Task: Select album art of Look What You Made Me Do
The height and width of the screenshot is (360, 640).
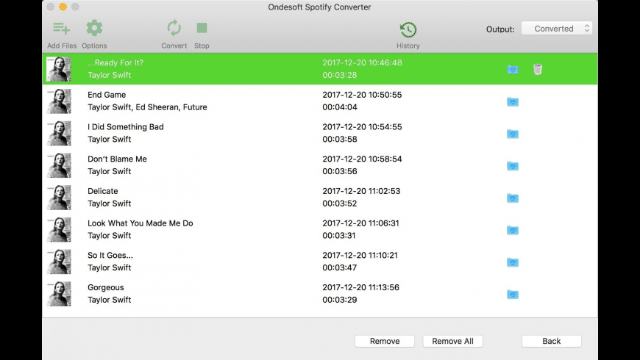Action: pyautogui.click(x=59, y=229)
